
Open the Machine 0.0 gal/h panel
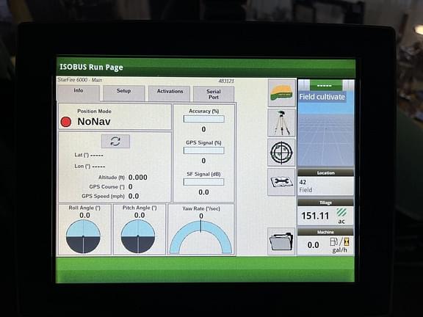coord(325,241)
